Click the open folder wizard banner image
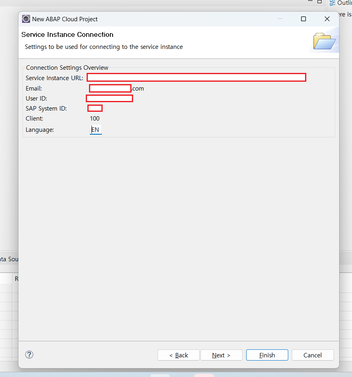This screenshot has width=352, height=377. pos(324,41)
